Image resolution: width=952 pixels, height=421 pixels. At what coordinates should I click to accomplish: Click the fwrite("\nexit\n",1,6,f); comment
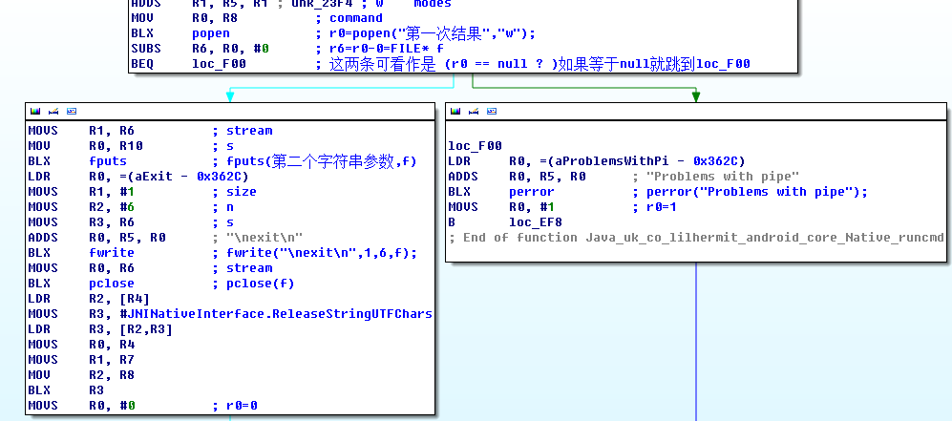[x=322, y=253]
